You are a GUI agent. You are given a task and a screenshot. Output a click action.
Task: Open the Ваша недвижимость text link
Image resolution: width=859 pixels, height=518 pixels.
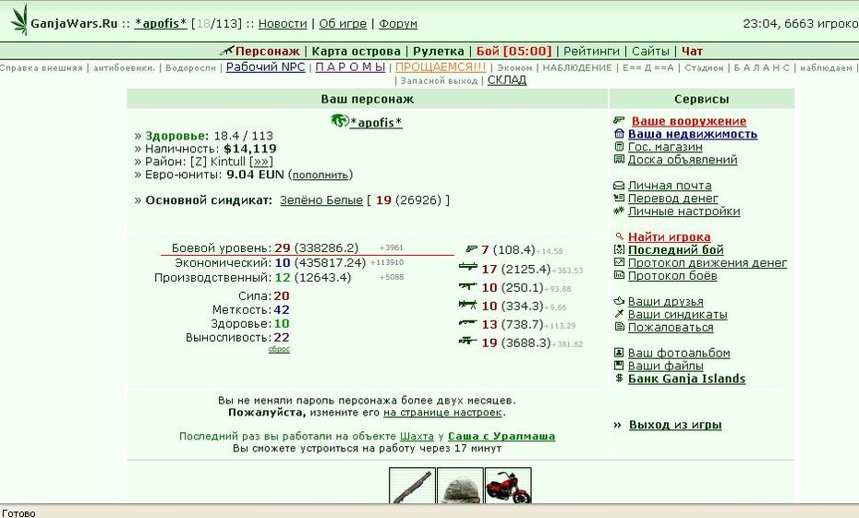point(693,134)
